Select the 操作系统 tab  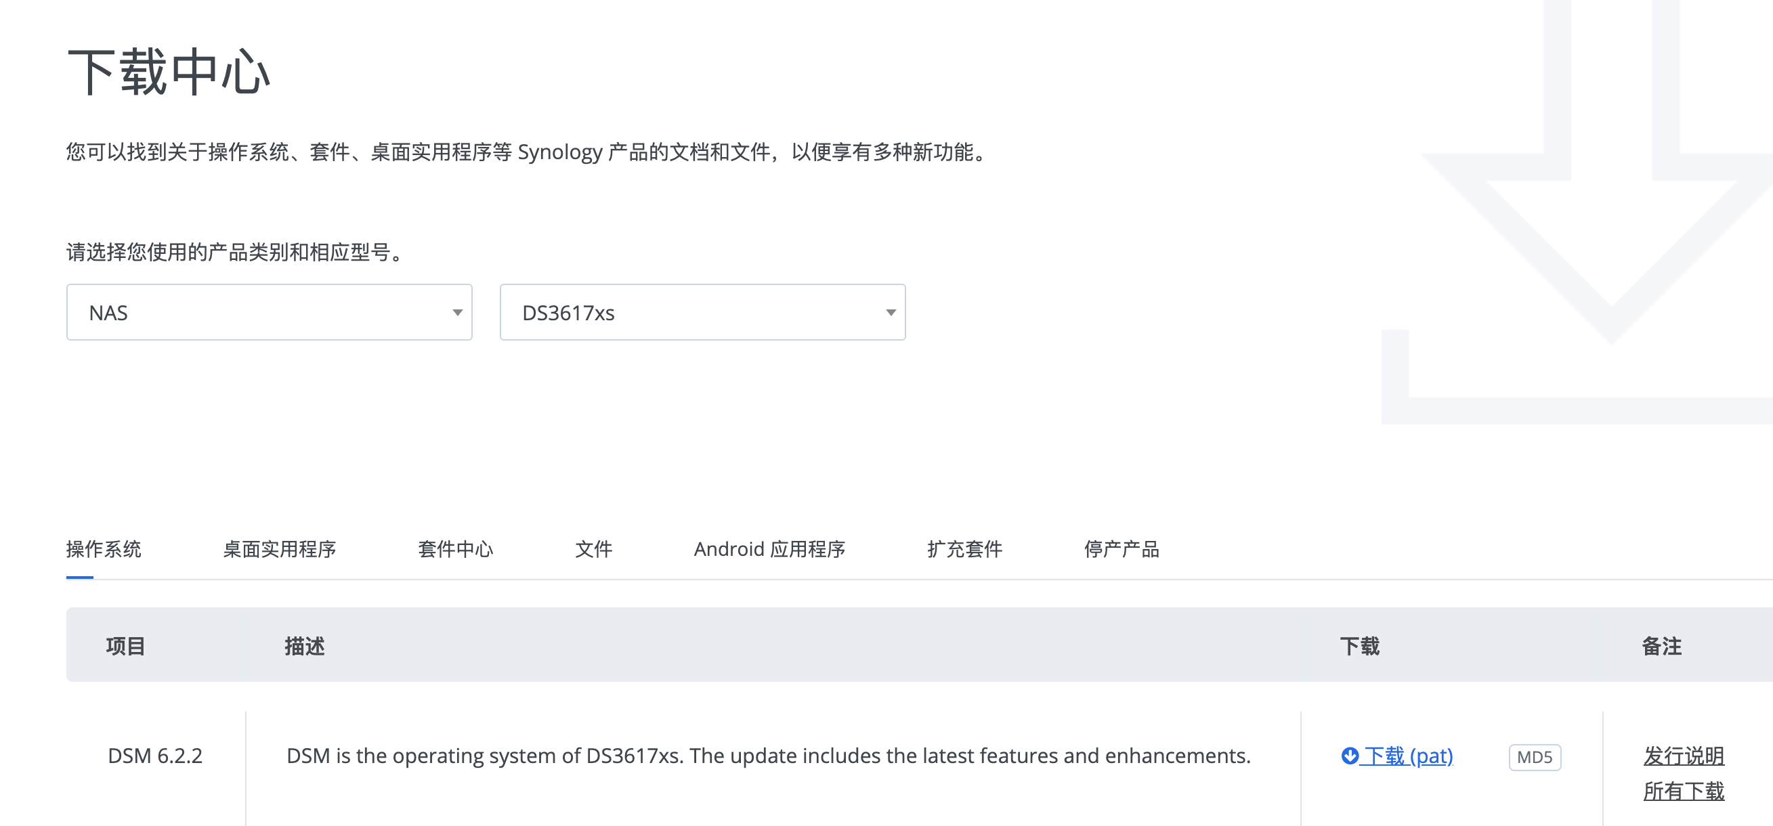[x=103, y=548]
